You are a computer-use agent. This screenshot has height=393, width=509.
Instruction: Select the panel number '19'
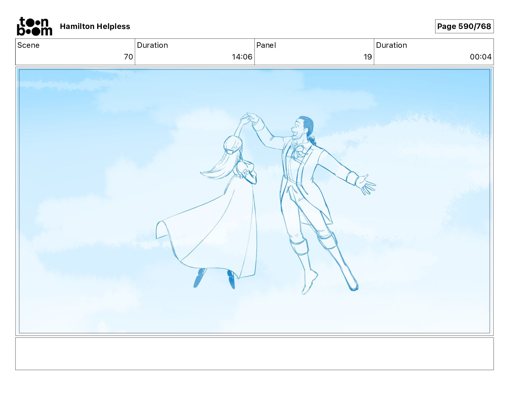(368, 57)
